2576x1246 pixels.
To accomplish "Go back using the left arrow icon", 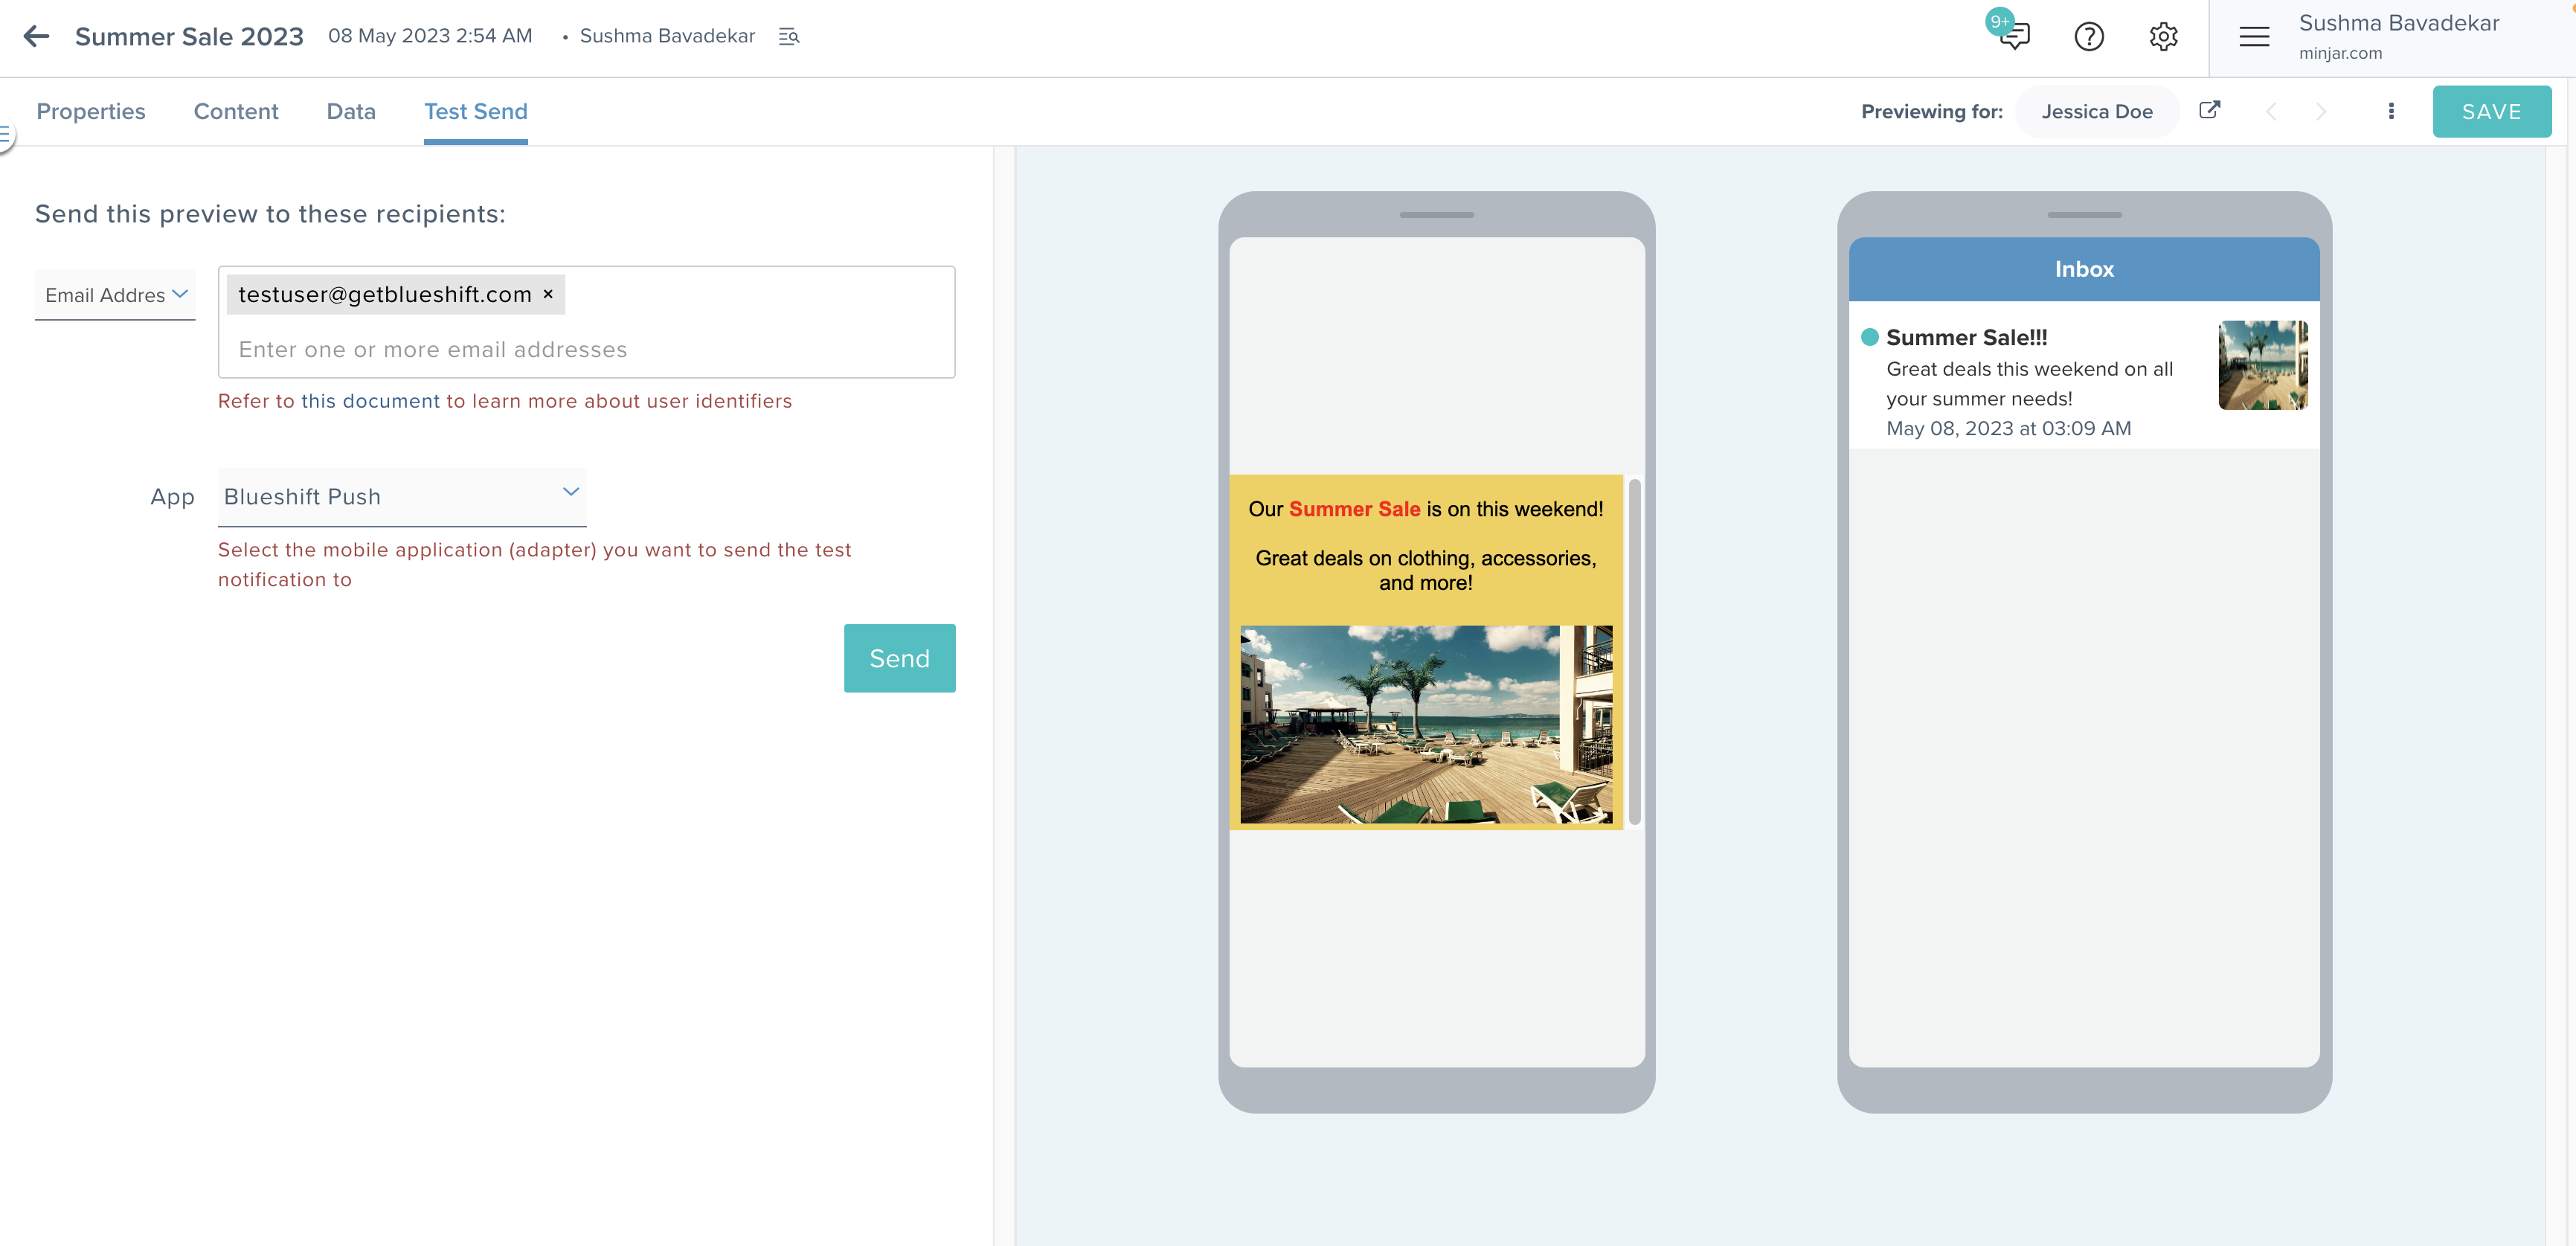I will point(37,36).
